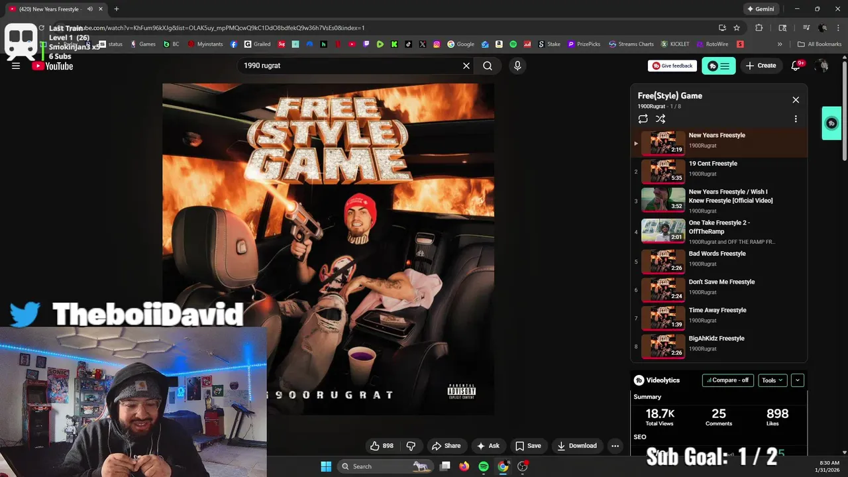Toggle shuffle playlist icon
Viewport: 848px width, 477px height.
click(x=661, y=119)
